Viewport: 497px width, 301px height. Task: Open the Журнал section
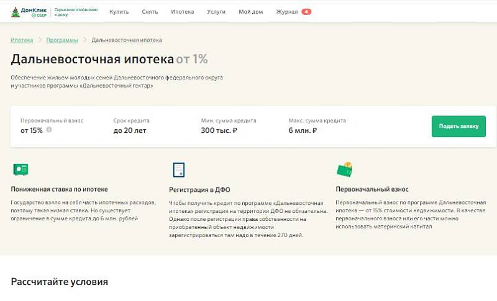(286, 12)
